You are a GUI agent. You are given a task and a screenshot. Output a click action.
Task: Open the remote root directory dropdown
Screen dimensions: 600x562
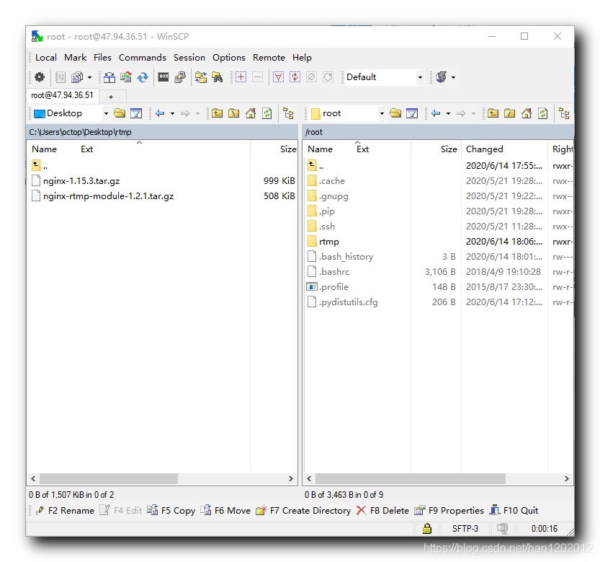click(382, 113)
